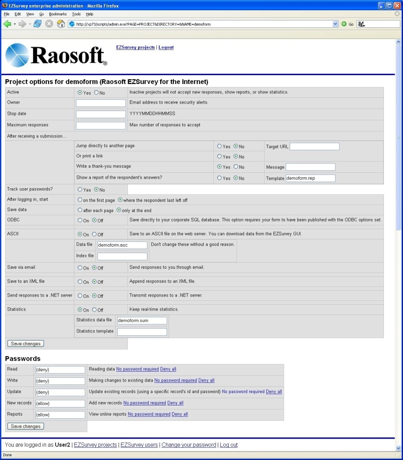Click the search engine icon in search box

pos(361,24)
